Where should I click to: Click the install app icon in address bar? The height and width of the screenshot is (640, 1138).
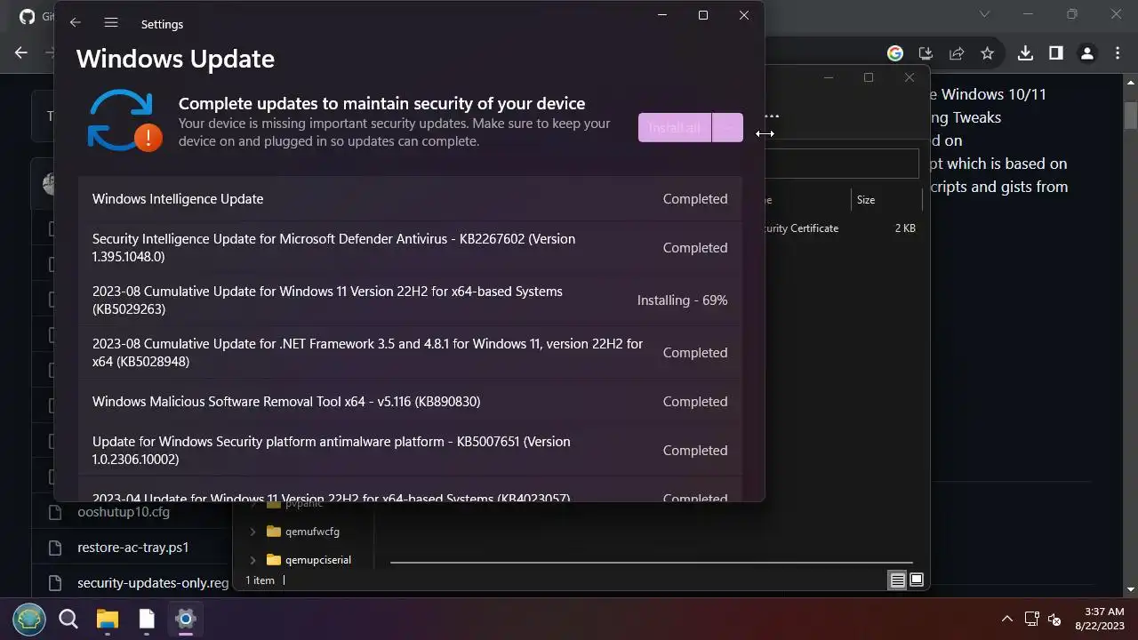pyautogui.click(x=926, y=53)
